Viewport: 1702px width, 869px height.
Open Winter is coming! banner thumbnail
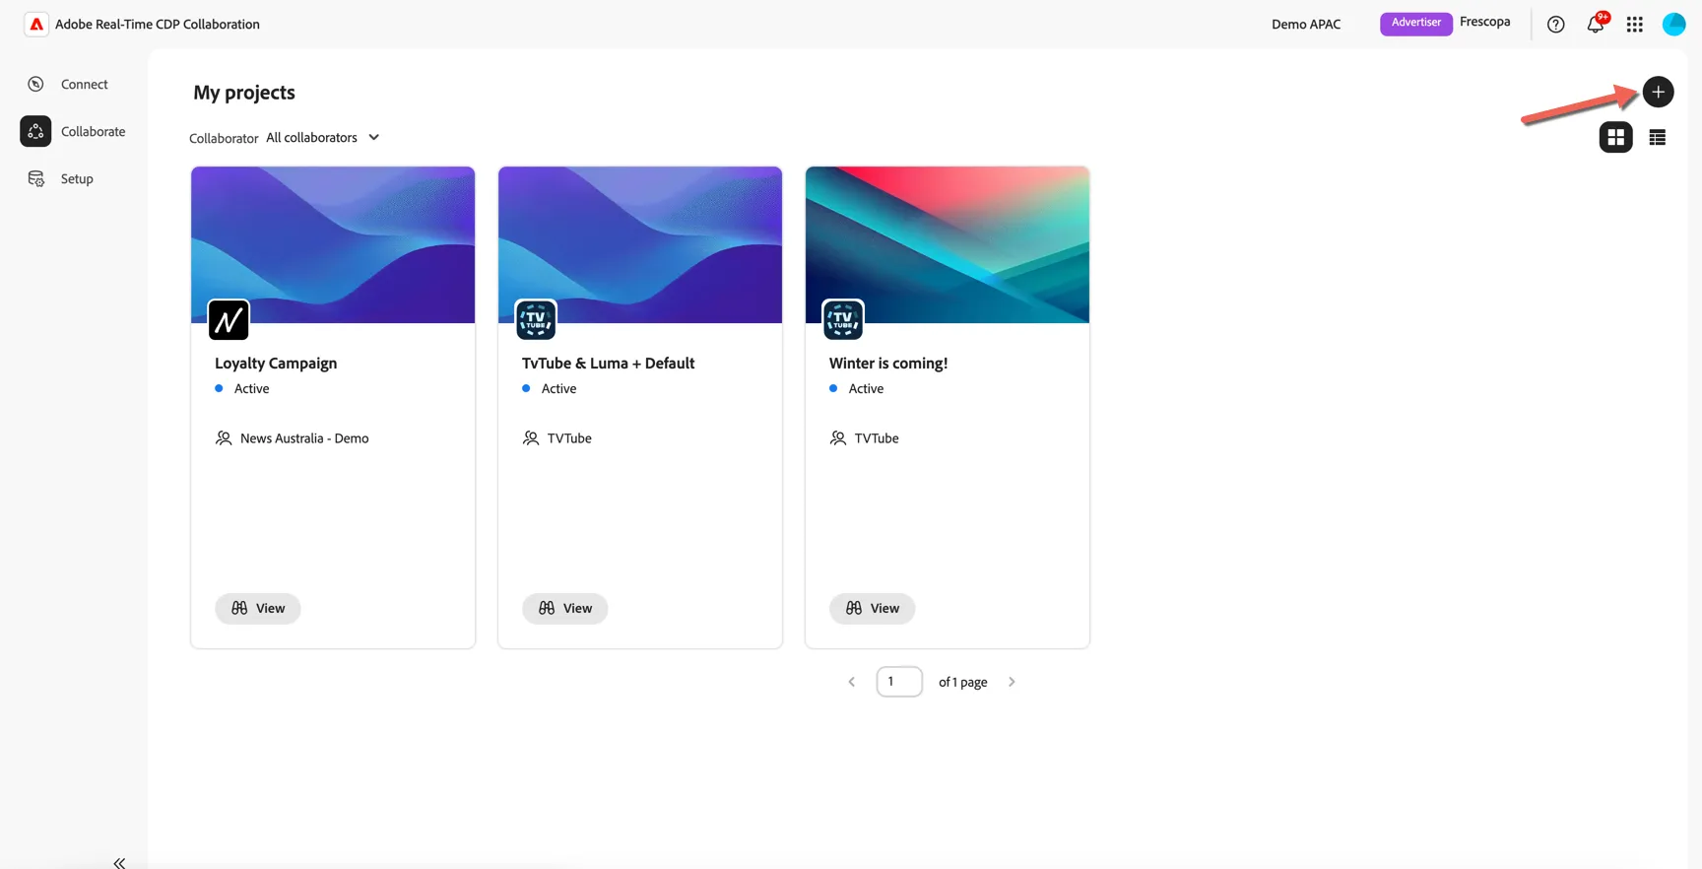coord(948,244)
